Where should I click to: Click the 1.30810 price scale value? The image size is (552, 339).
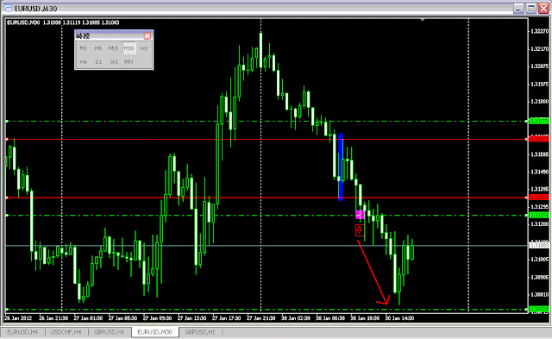point(539,294)
